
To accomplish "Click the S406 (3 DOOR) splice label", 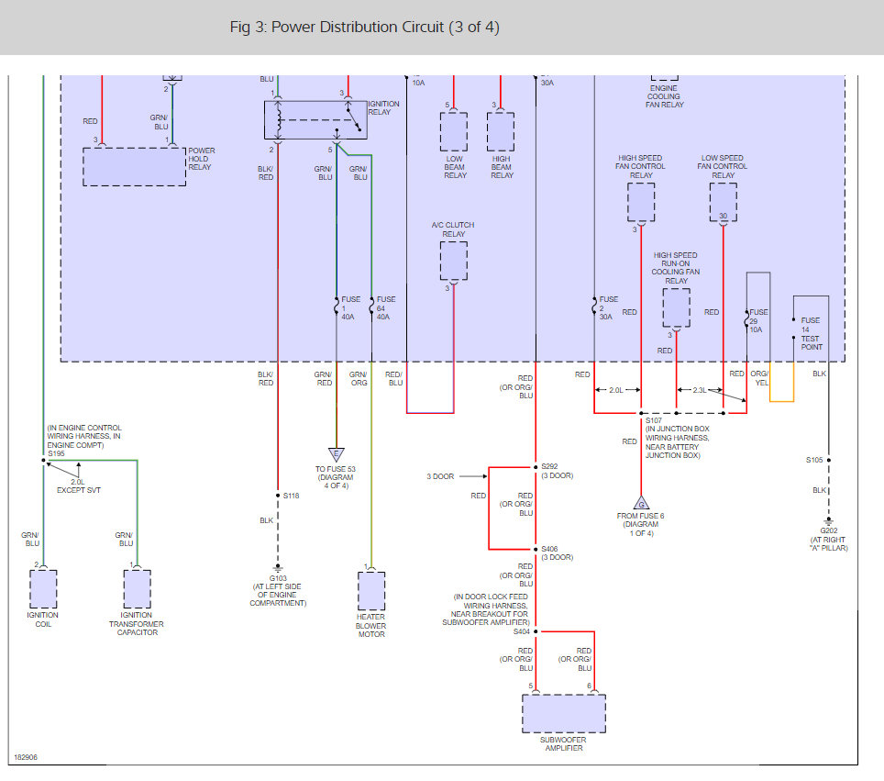I will pyautogui.click(x=557, y=552).
